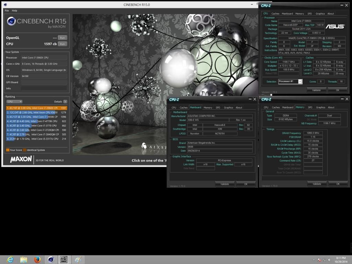Open Mainboard tab in CPU-Z DDR4 timings window
This screenshot has height=264, width=352.
pyautogui.click(x=288, y=108)
